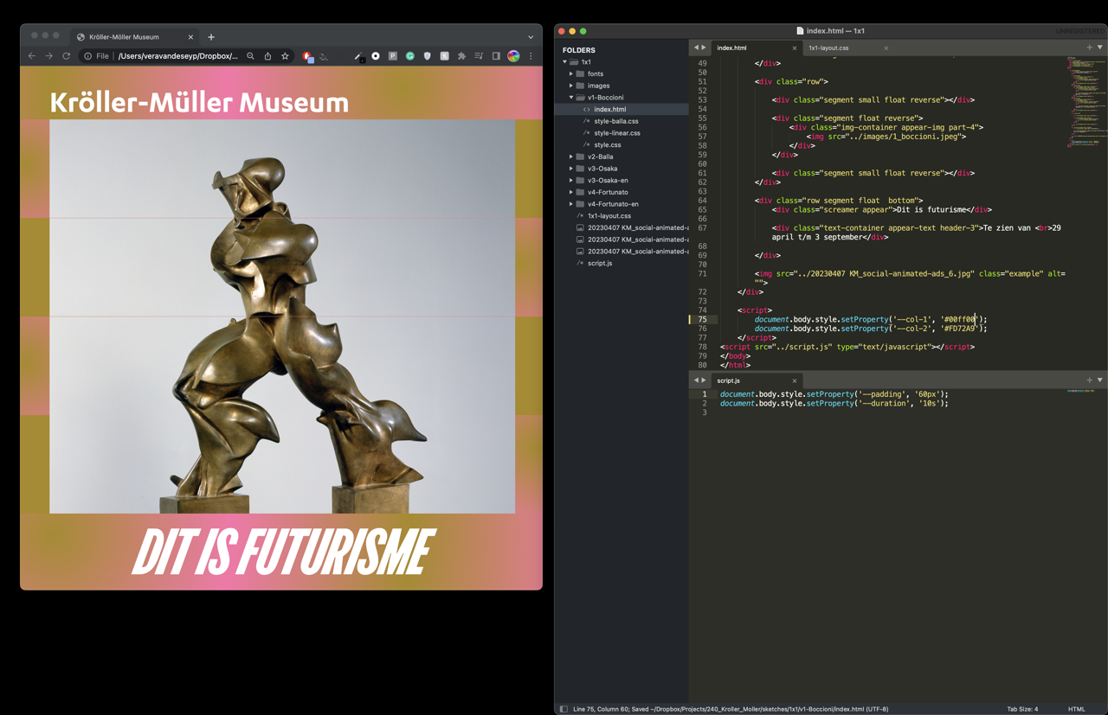Toggle the Sublime sidebar from the status bar
The width and height of the screenshot is (1108, 715).
[564, 709]
